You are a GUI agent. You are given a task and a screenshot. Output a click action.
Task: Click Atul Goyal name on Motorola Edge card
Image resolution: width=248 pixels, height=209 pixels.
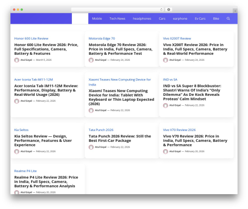tap(101, 60)
